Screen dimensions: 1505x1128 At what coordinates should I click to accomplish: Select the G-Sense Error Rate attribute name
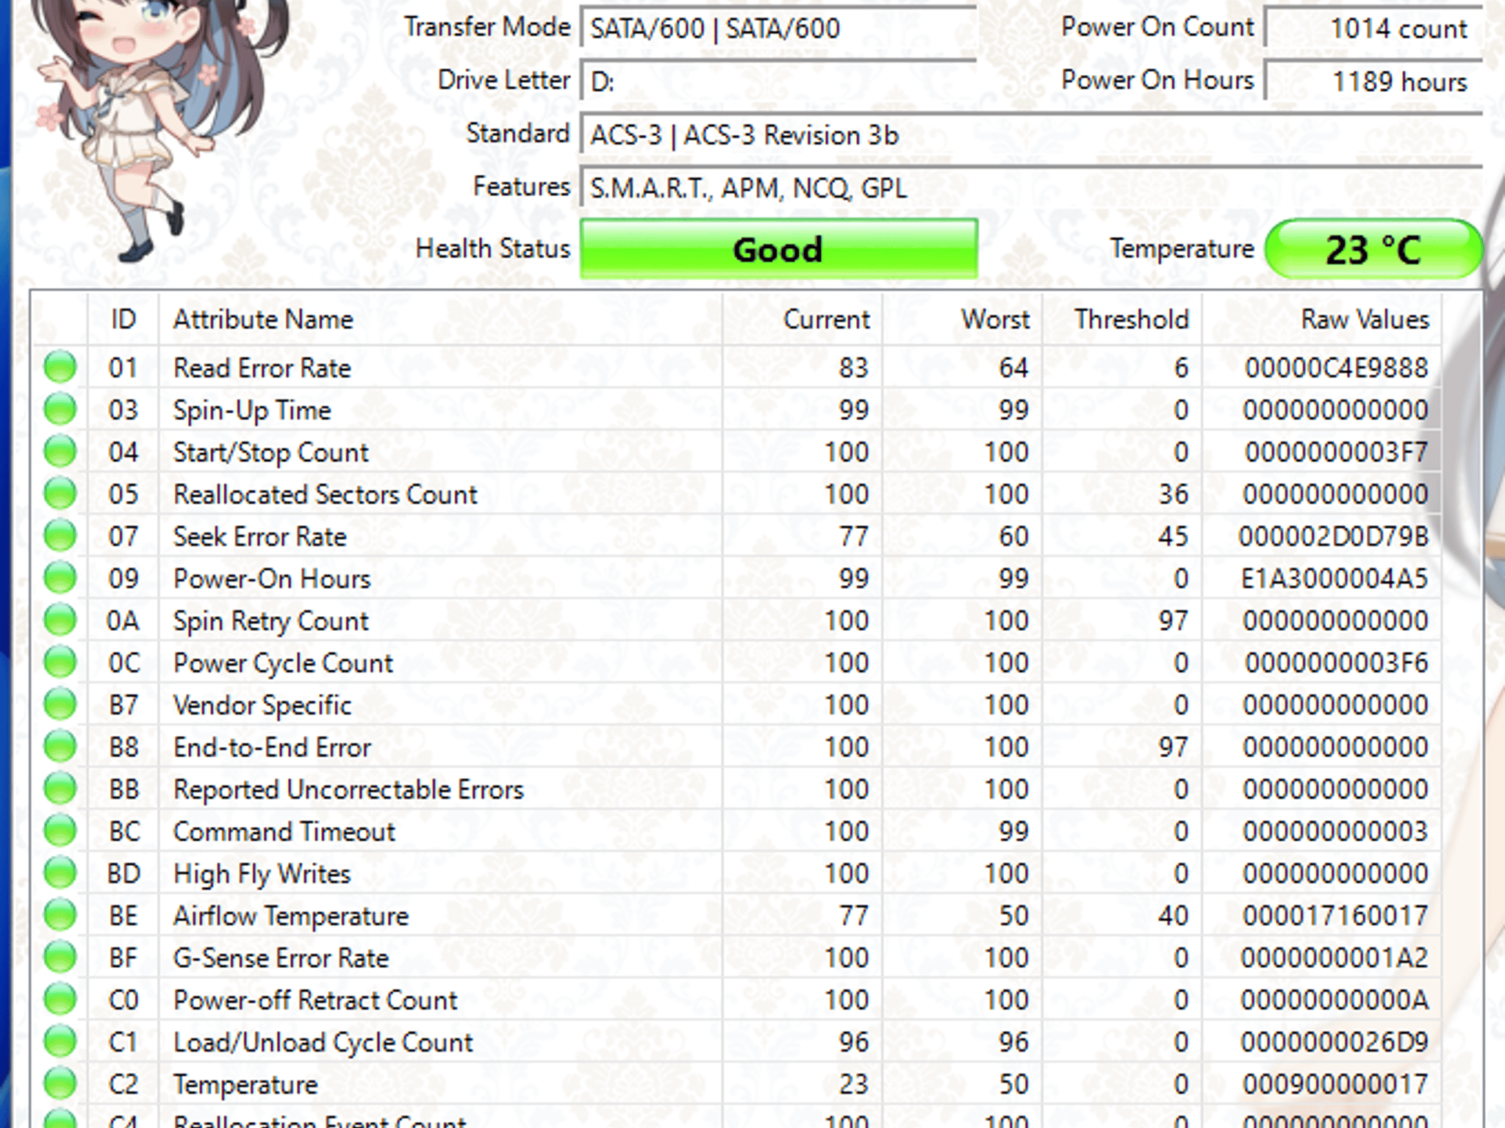(281, 958)
